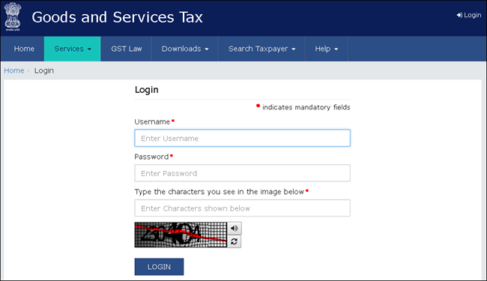Viewport: 487px width, 281px height.
Task: Click the 'Type the characters you see' label
Action: (x=220, y=192)
